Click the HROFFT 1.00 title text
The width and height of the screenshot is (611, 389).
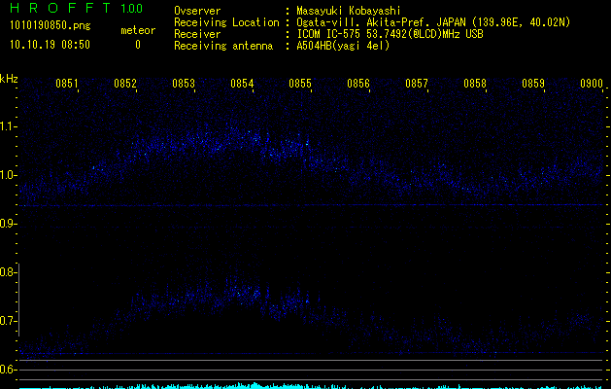click(76, 8)
